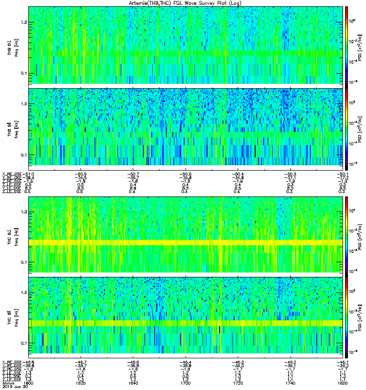Click the 'PSD [nT²/Hz]' label of THB B-parallel panel
Screen dimensions: 366x390
pyautogui.click(x=360, y=130)
